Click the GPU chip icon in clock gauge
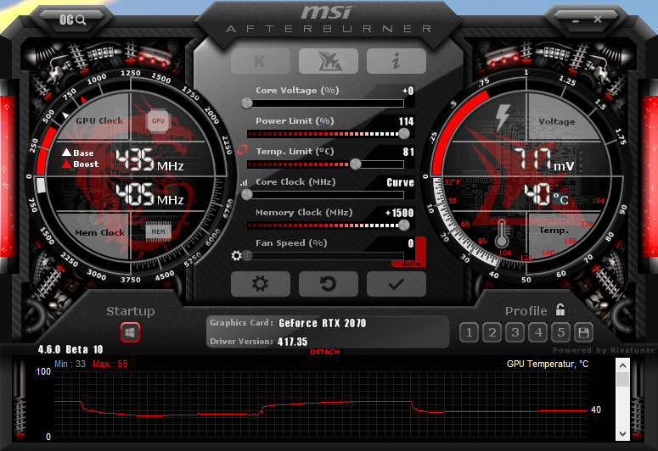Viewport: 658px width, 451px height. pyautogui.click(x=158, y=120)
